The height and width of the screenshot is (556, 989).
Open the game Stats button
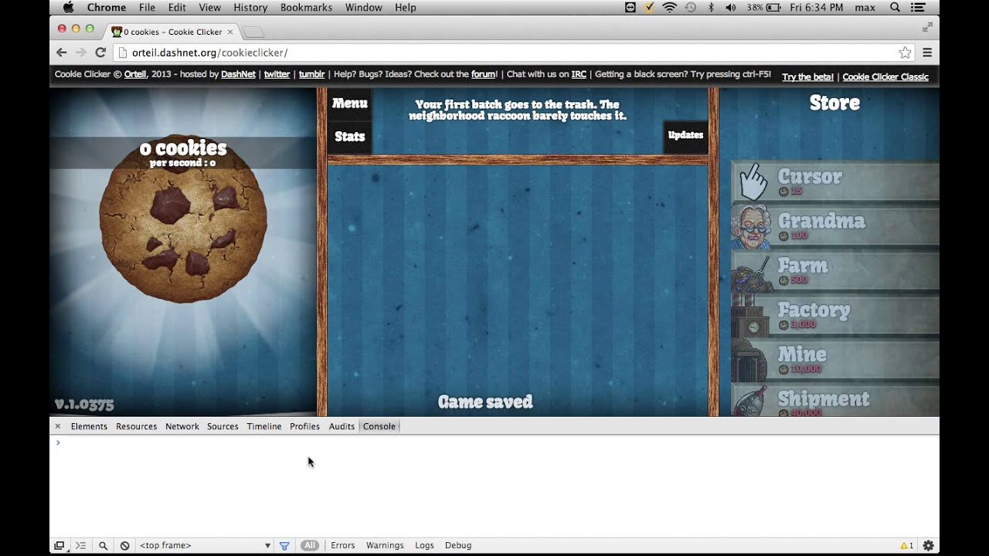(x=349, y=137)
